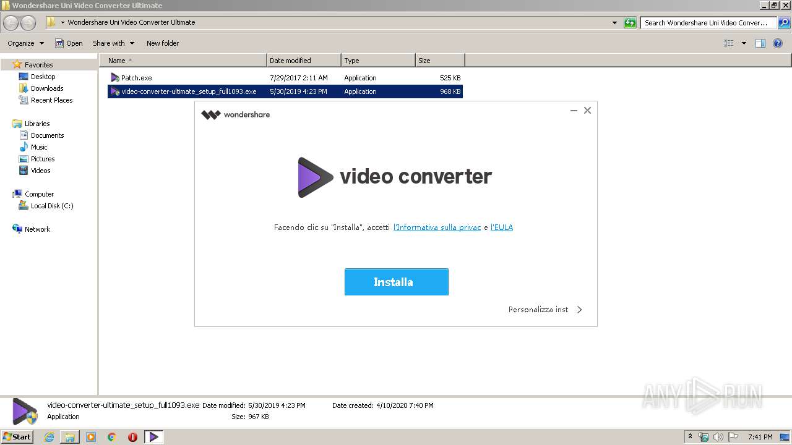Open the Informativa sulla privacy link

point(437,227)
